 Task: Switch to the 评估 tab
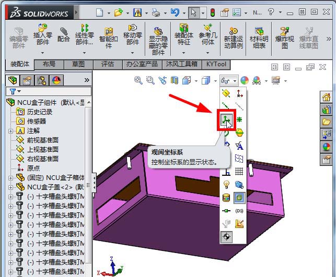click(107, 64)
